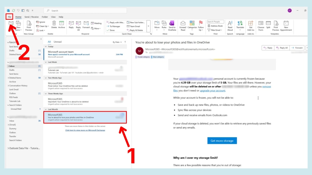Open the Rules menu
Viewport: 312px width, 175px height.
coord(164,25)
